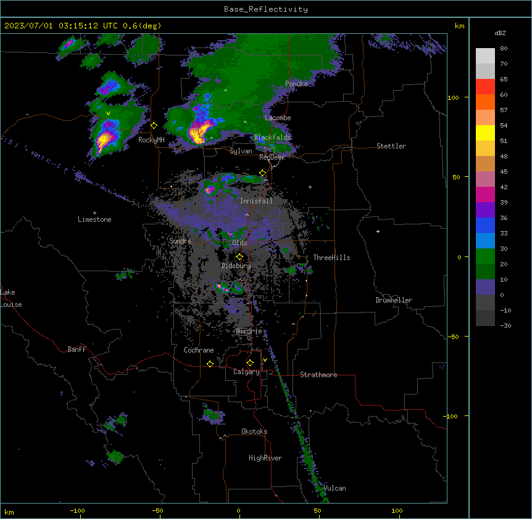The height and width of the screenshot is (519, 532).
Task: Select the RockyMH label
Action: pos(151,140)
